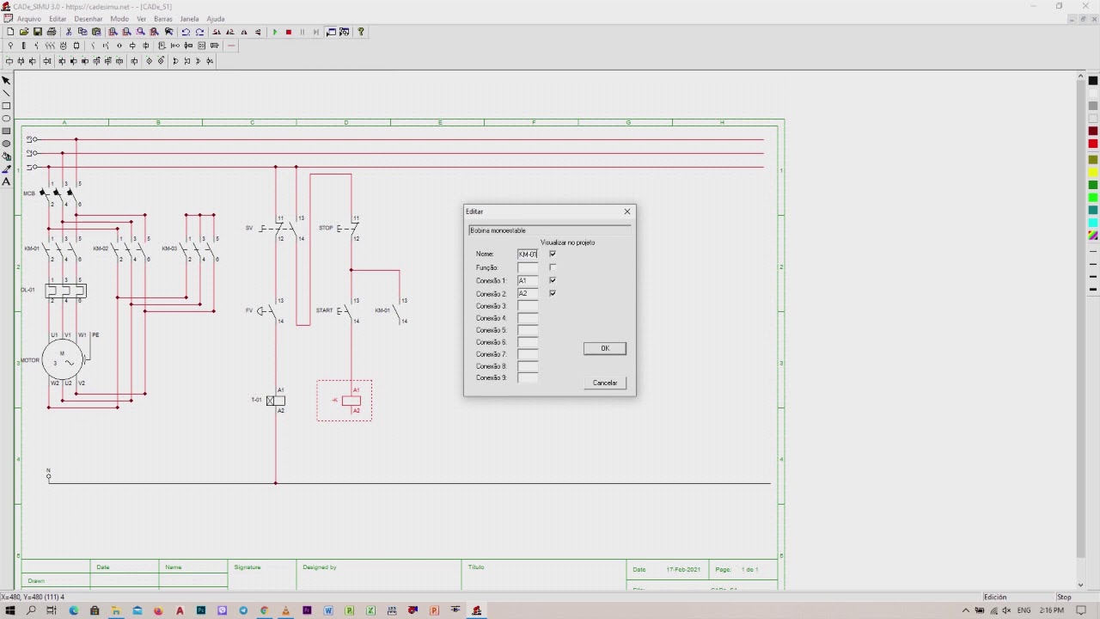Image resolution: width=1100 pixels, height=619 pixels.
Task: Select the pen color tool
Action: coord(6,169)
